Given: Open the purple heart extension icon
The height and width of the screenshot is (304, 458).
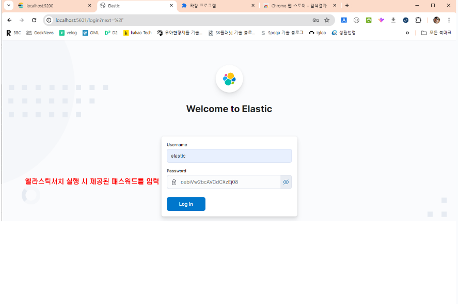Looking at the screenshot, I should tap(381, 20).
